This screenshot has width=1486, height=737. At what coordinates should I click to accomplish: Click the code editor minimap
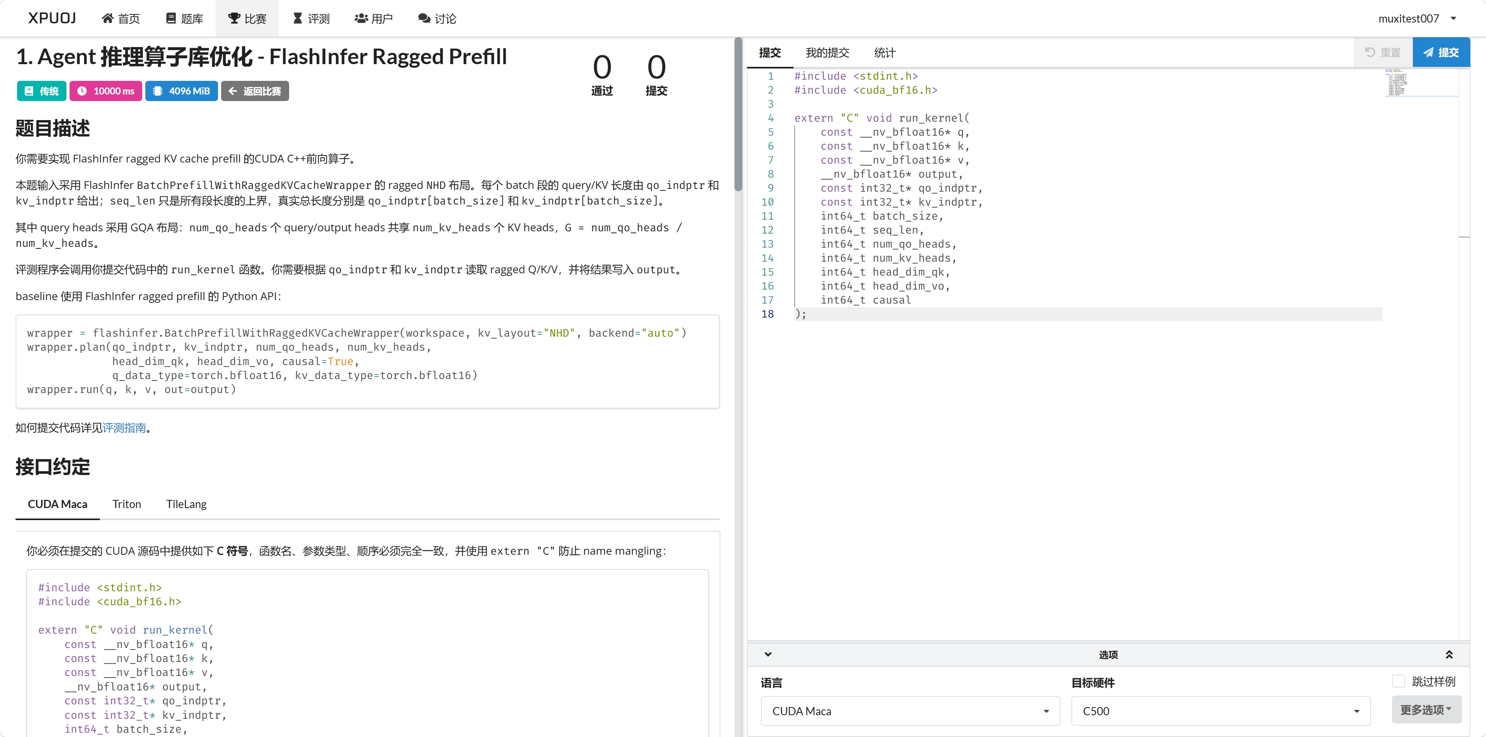click(x=1422, y=82)
